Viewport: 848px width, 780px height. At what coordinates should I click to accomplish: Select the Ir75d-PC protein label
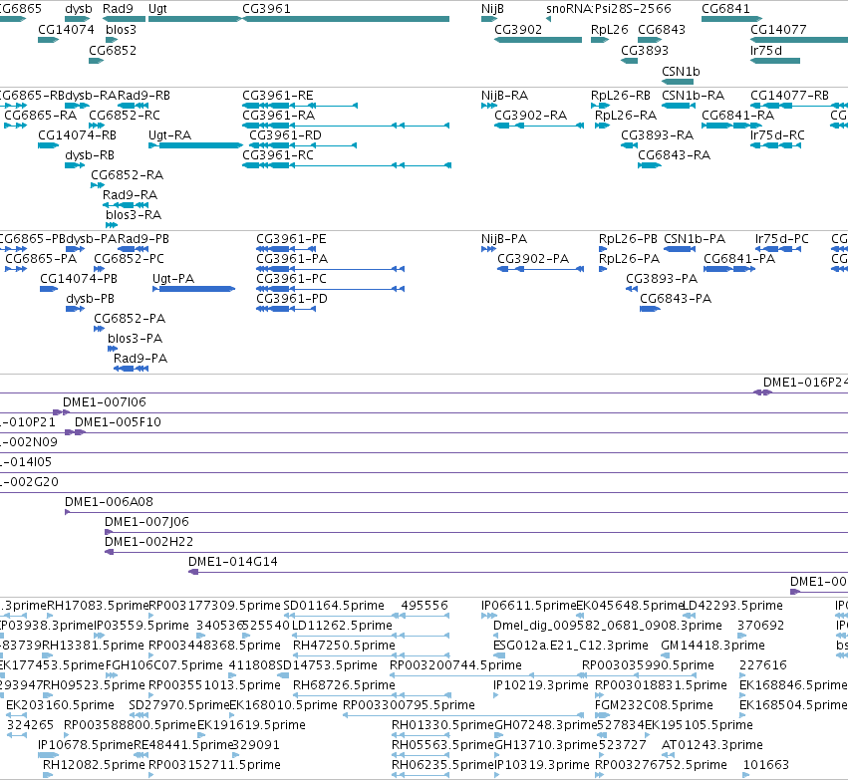tap(781, 239)
